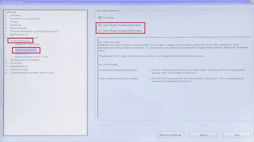The height and width of the screenshot is (142, 254).
Task: Expand the Virtualization Support tree node
Action: tap(6, 60)
